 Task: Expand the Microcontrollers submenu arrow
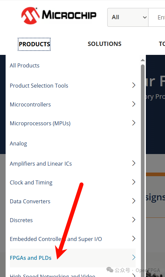[134, 104]
